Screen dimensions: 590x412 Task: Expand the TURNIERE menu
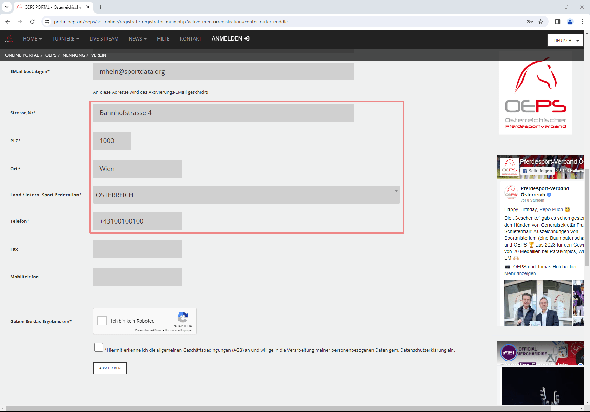coord(66,39)
